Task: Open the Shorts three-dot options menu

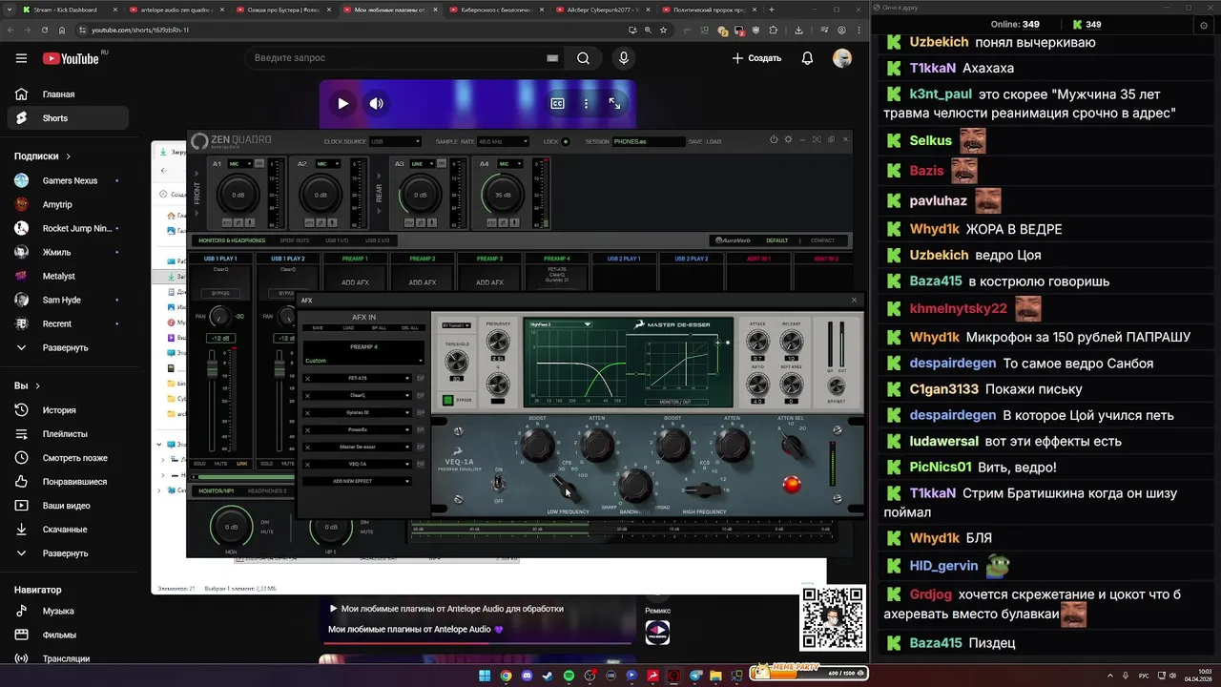Action: [x=586, y=103]
